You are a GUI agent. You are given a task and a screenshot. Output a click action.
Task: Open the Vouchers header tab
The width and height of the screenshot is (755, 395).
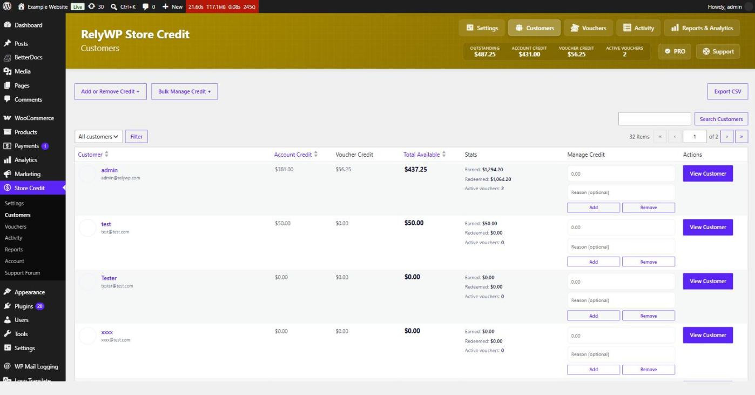coord(589,28)
